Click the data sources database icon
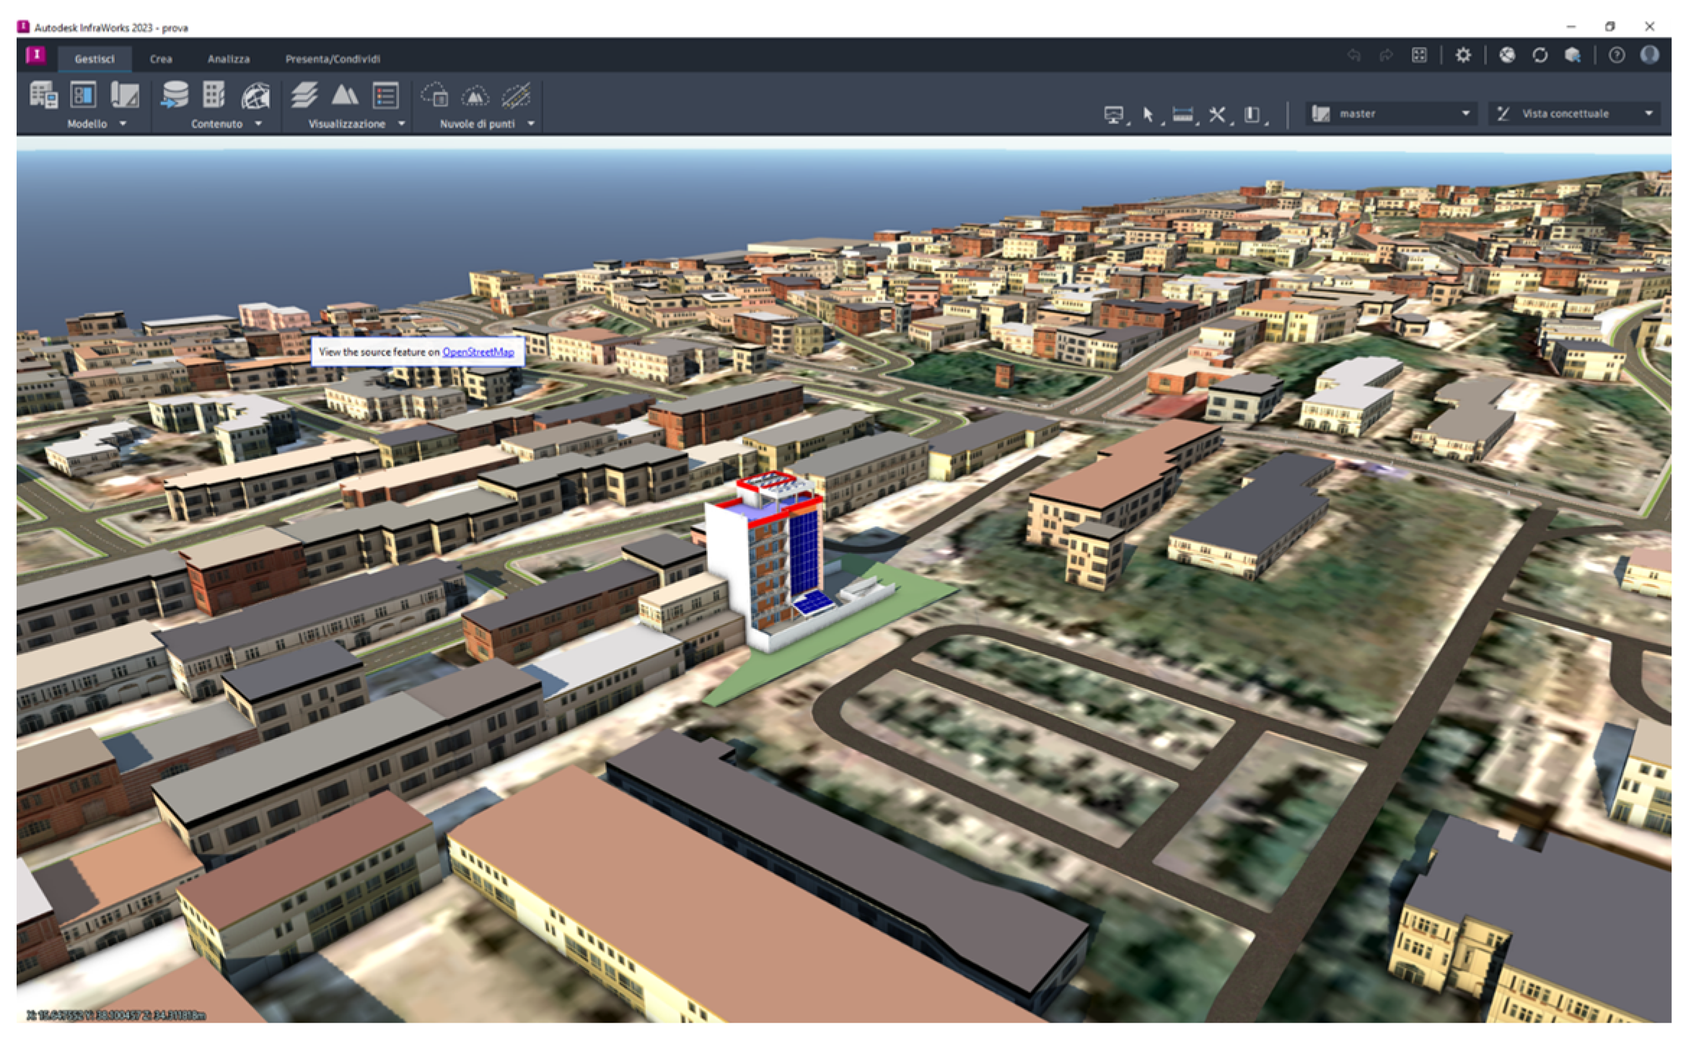This screenshot has height=1048, width=1696. pyautogui.click(x=175, y=95)
